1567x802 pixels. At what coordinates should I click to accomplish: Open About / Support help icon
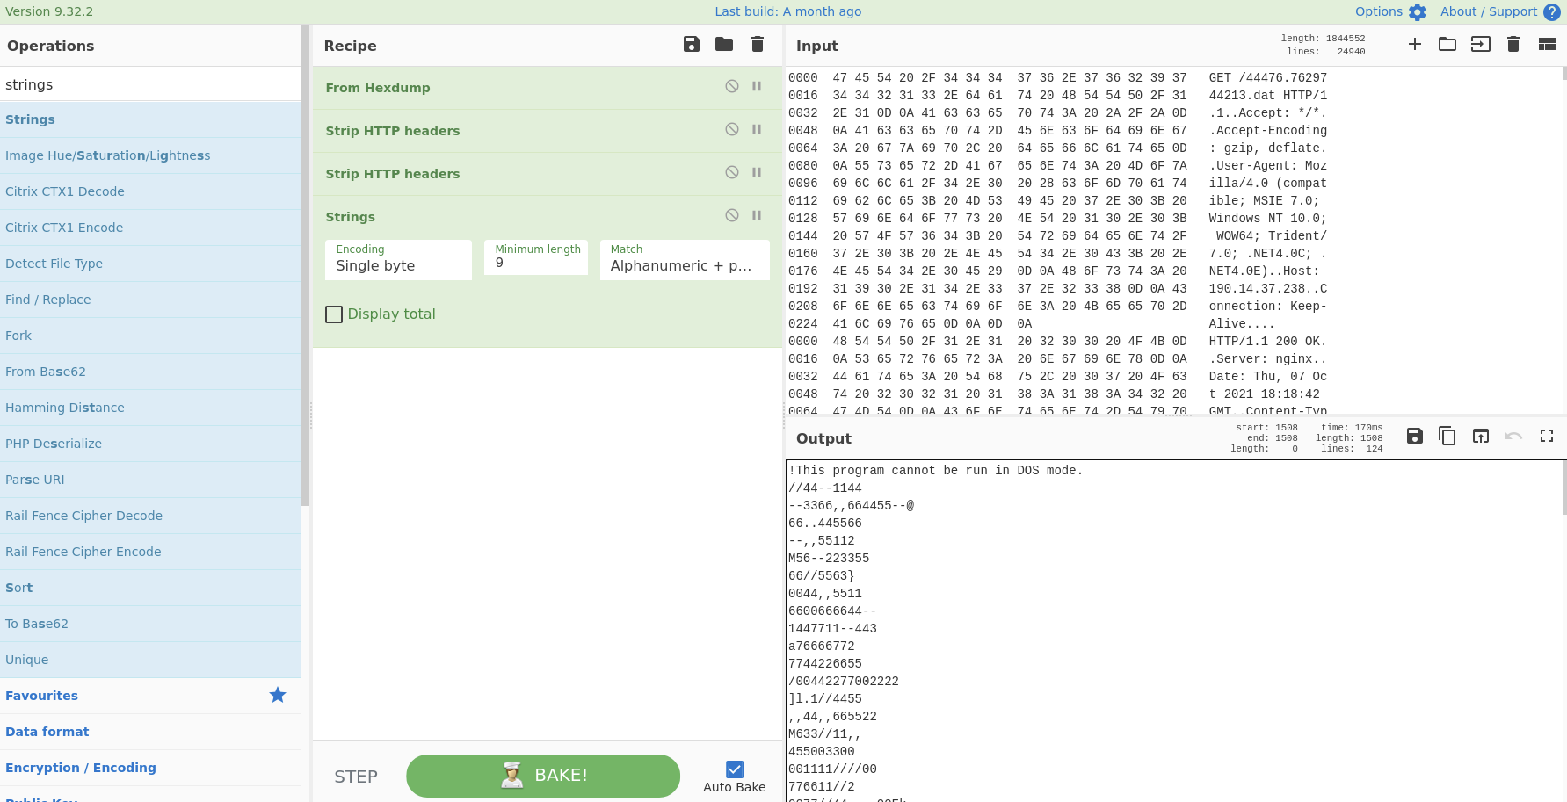(x=1552, y=12)
